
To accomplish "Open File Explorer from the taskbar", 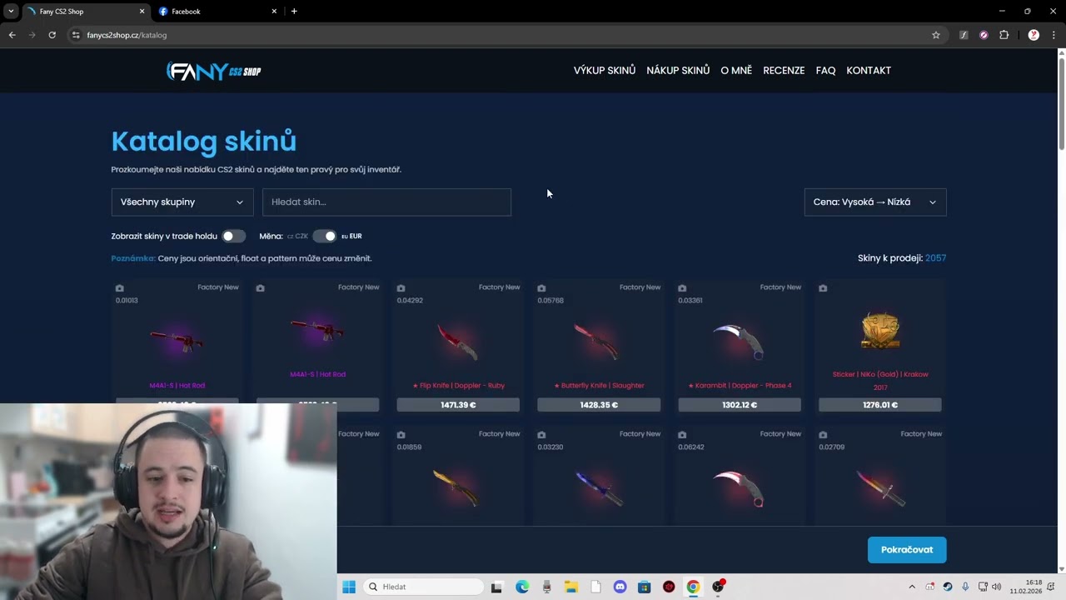I will pyautogui.click(x=571, y=587).
